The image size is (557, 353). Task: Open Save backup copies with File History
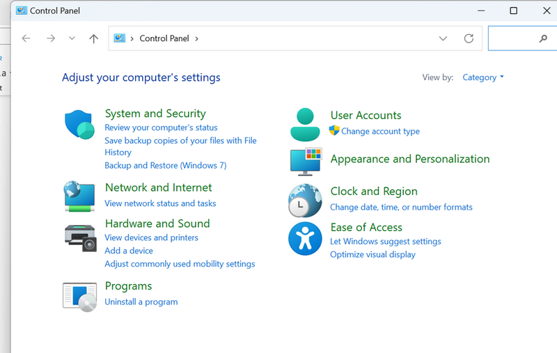coord(180,146)
